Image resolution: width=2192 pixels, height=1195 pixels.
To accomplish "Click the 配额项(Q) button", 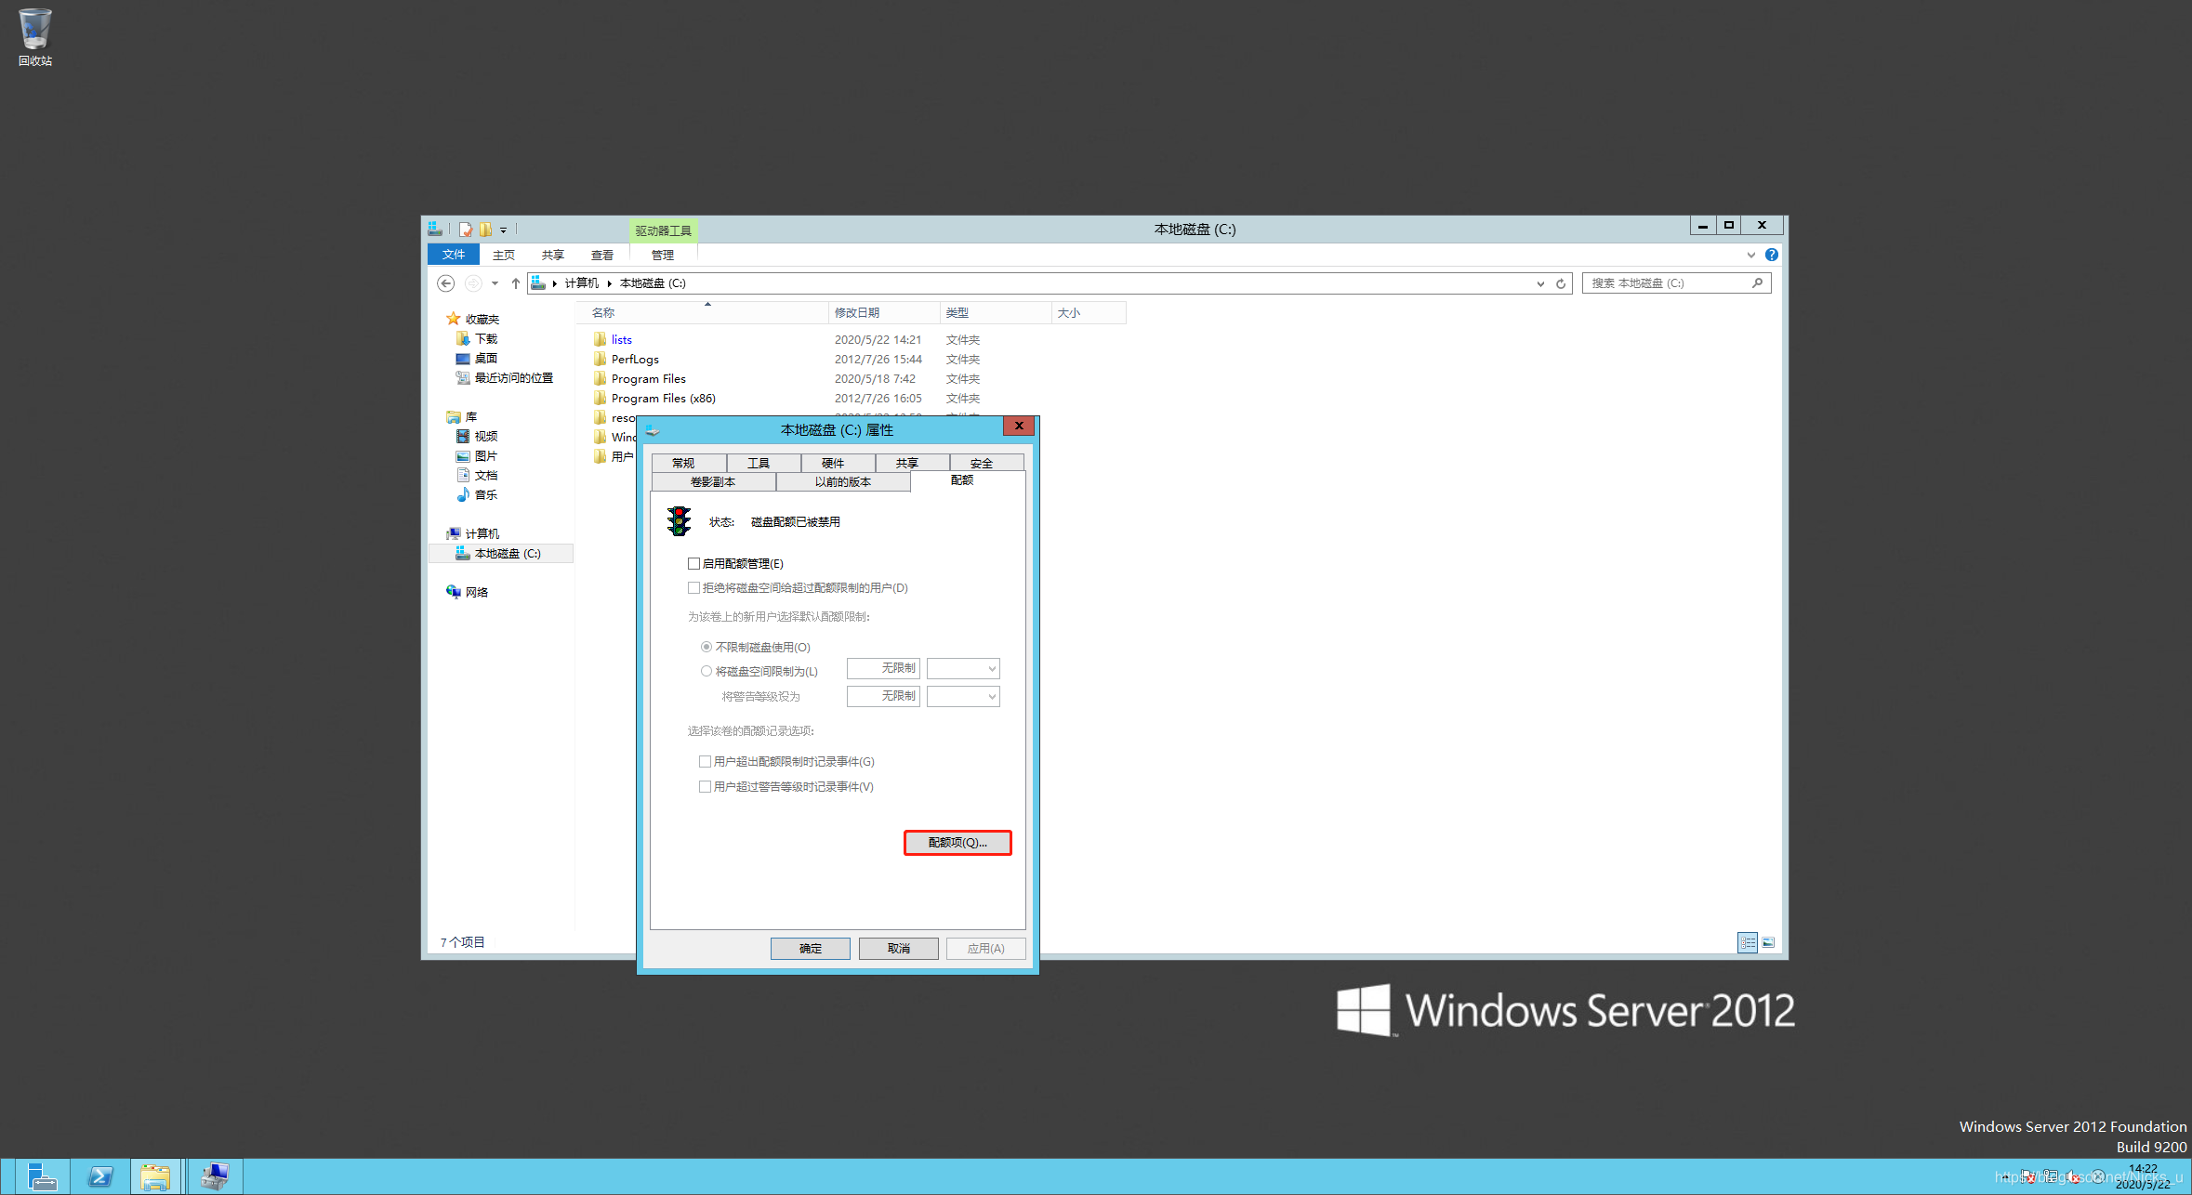I will click(957, 842).
